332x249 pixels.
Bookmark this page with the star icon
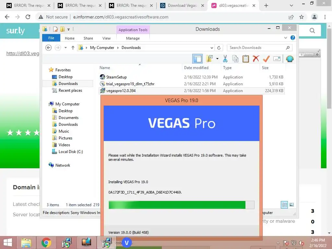302,17
